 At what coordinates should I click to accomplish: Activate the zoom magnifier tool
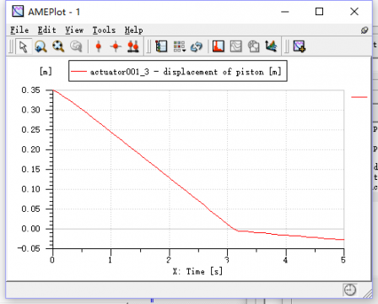tap(40, 46)
